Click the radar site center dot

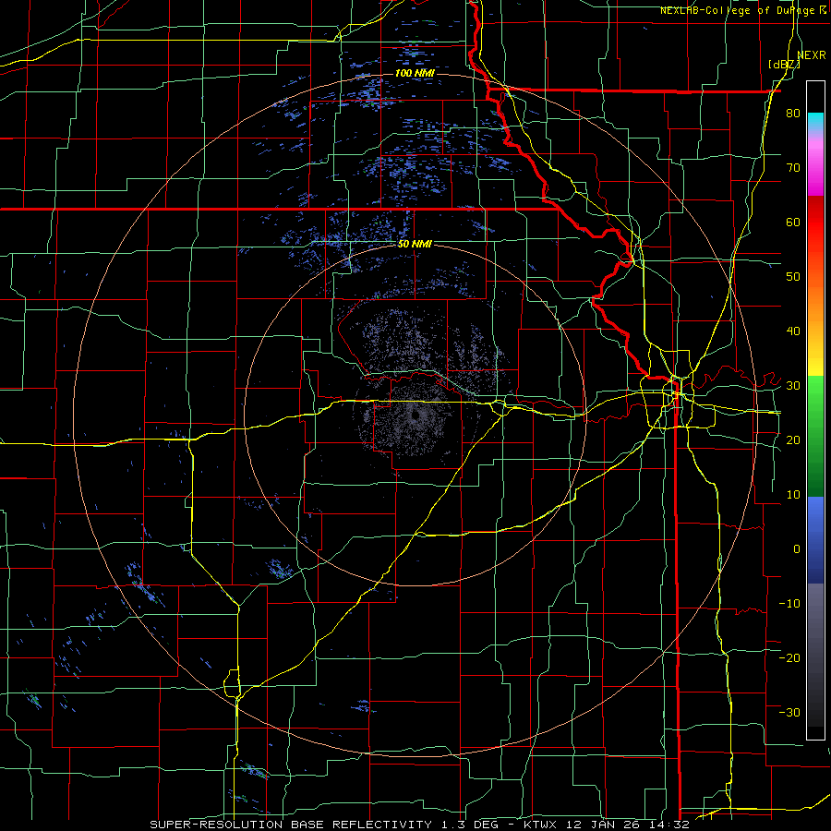click(x=415, y=415)
